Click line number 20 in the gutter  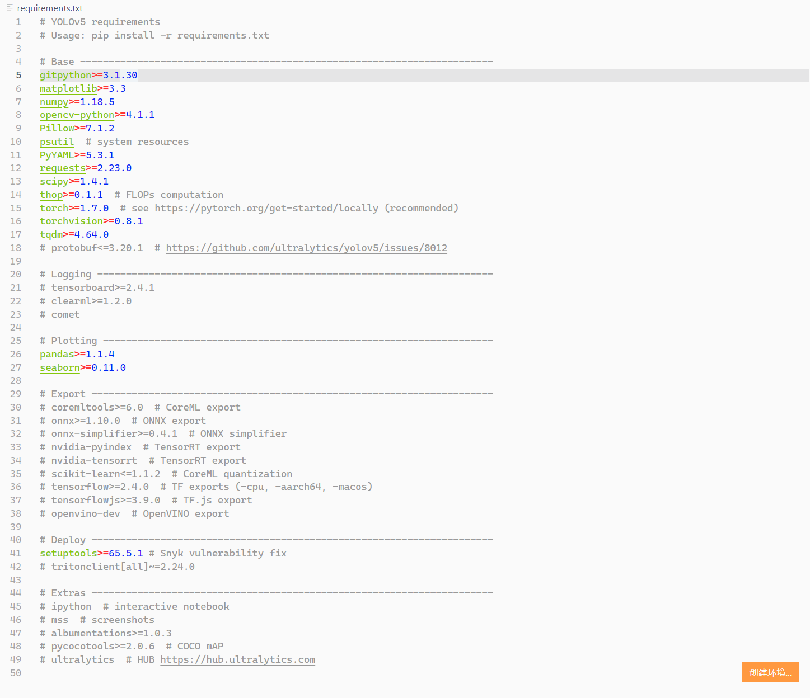tap(16, 274)
